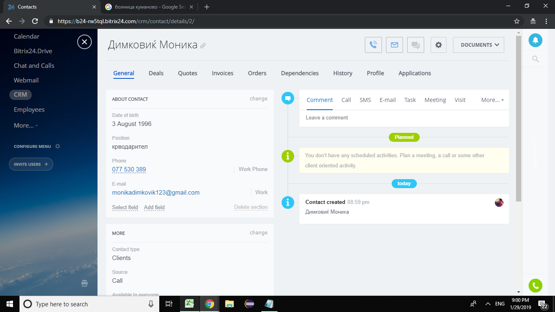Screen dimensions: 555x312
Task: Open Chrome from the Windows taskbar
Action: (x=210, y=304)
